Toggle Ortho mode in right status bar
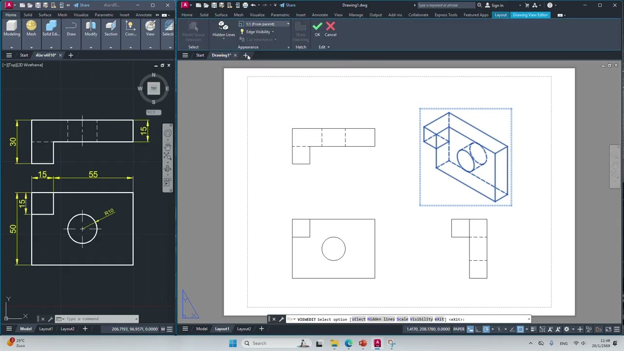 [478, 329]
